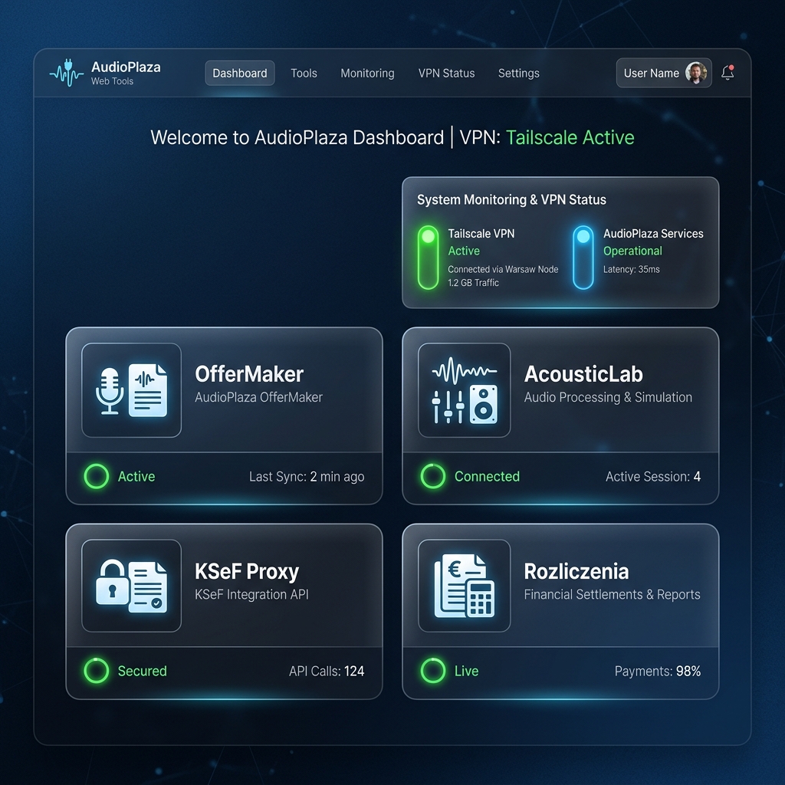Click the '1.2 GB Traffic' text
Screen dimensions: 785x785
click(473, 283)
